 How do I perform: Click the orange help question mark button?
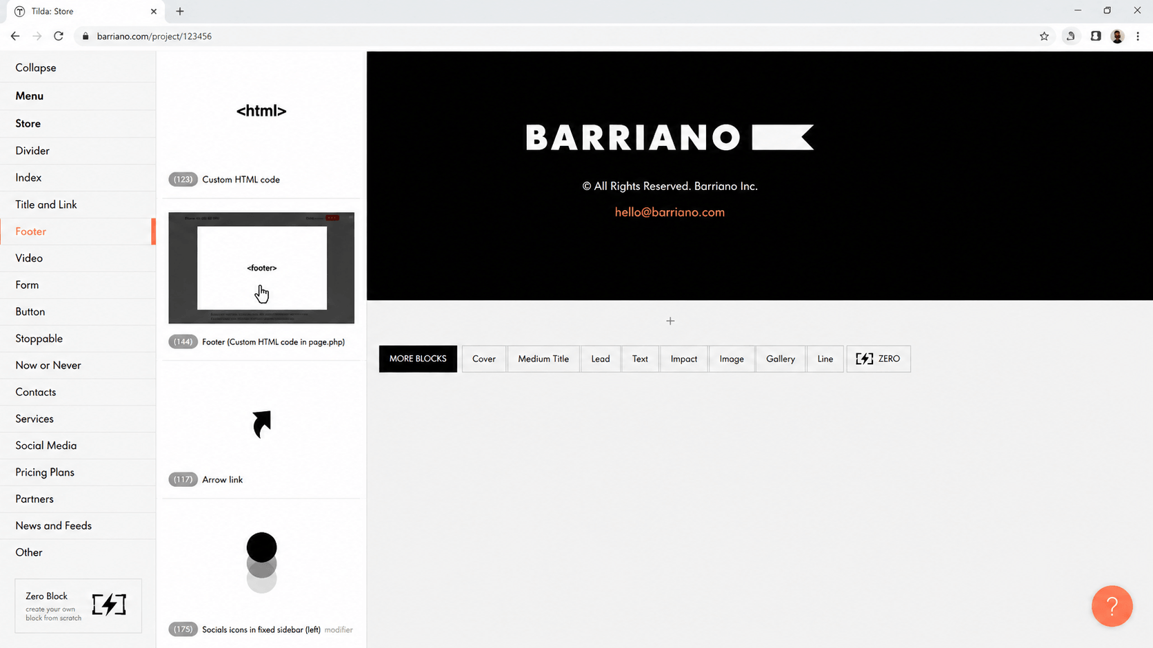1112,606
